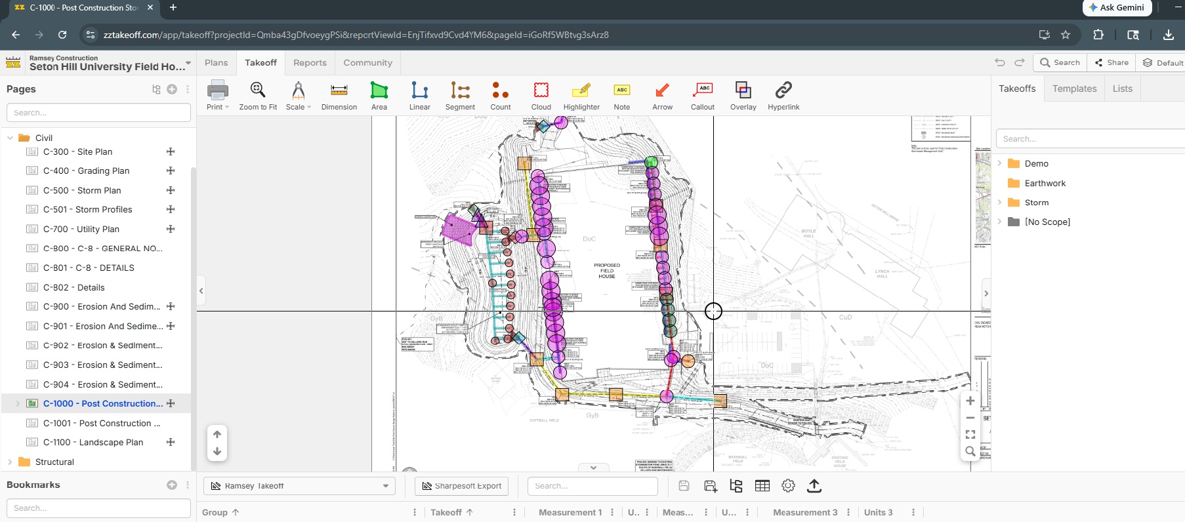Click the Sharpesoft Export button
1185x522 pixels.
[x=461, y=486]
